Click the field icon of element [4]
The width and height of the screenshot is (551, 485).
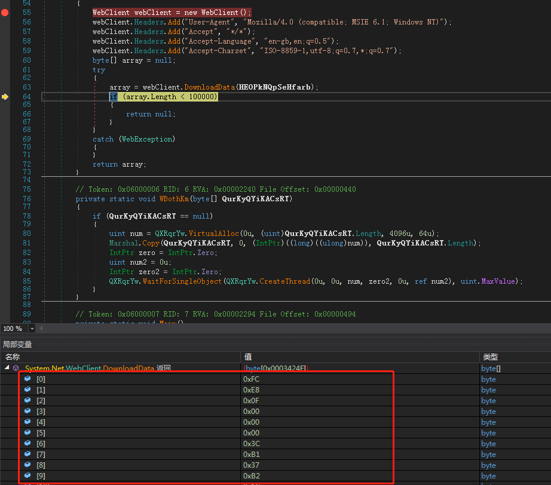tap(27, 422)
